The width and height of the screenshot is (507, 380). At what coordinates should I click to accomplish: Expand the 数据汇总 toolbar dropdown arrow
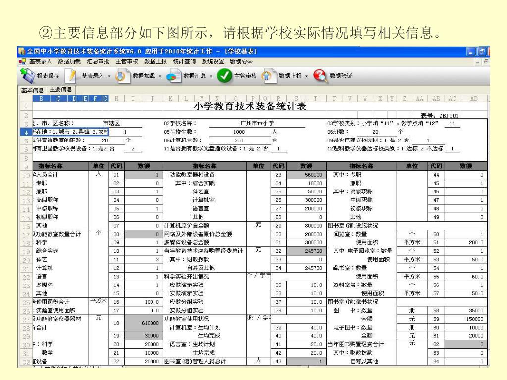tap(211, 77)
